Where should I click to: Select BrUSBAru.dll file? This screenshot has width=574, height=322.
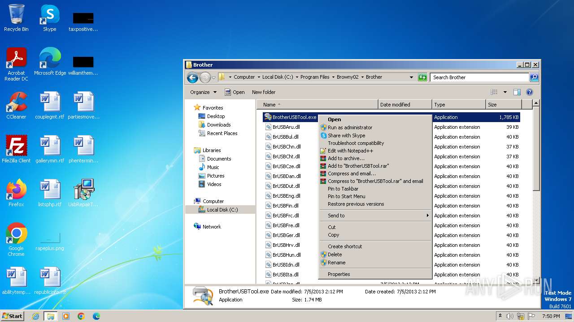click(286, 127)
